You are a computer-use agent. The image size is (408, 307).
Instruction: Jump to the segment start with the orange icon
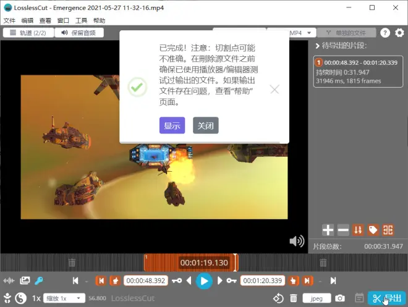coord(101,280)
